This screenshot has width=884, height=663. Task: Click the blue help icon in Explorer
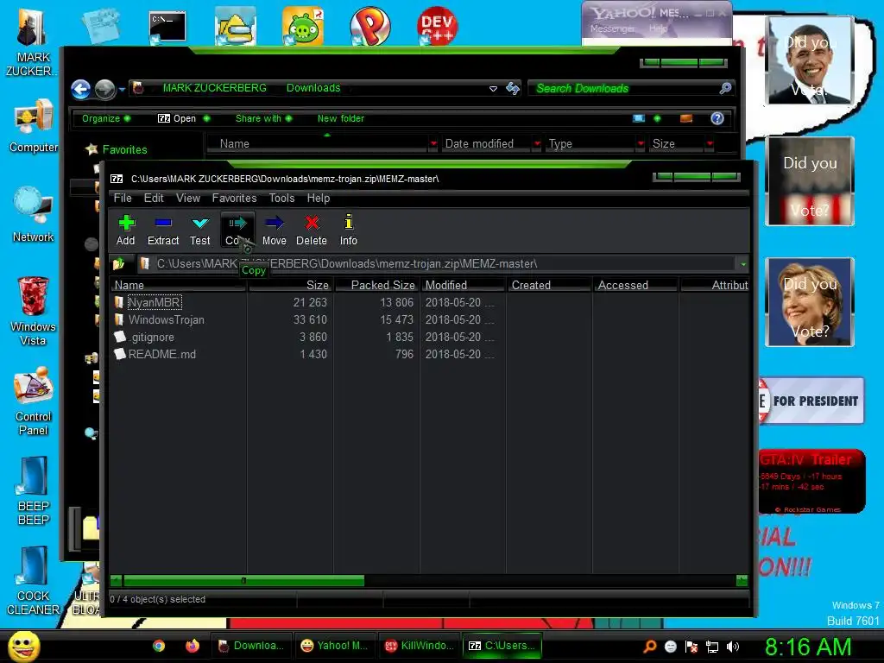717,118
